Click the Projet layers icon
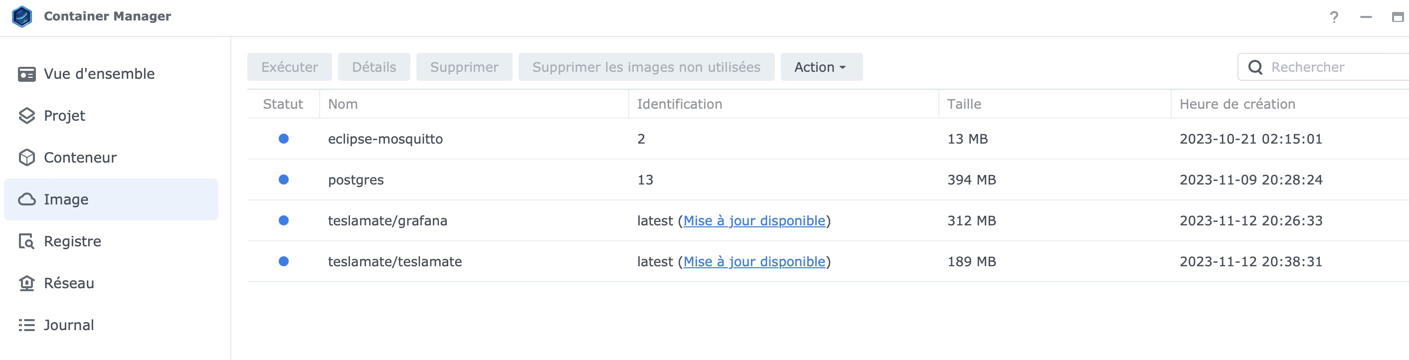Image resolution: width=1409 pixels, height=360 pixels. [x=26, y=116]
